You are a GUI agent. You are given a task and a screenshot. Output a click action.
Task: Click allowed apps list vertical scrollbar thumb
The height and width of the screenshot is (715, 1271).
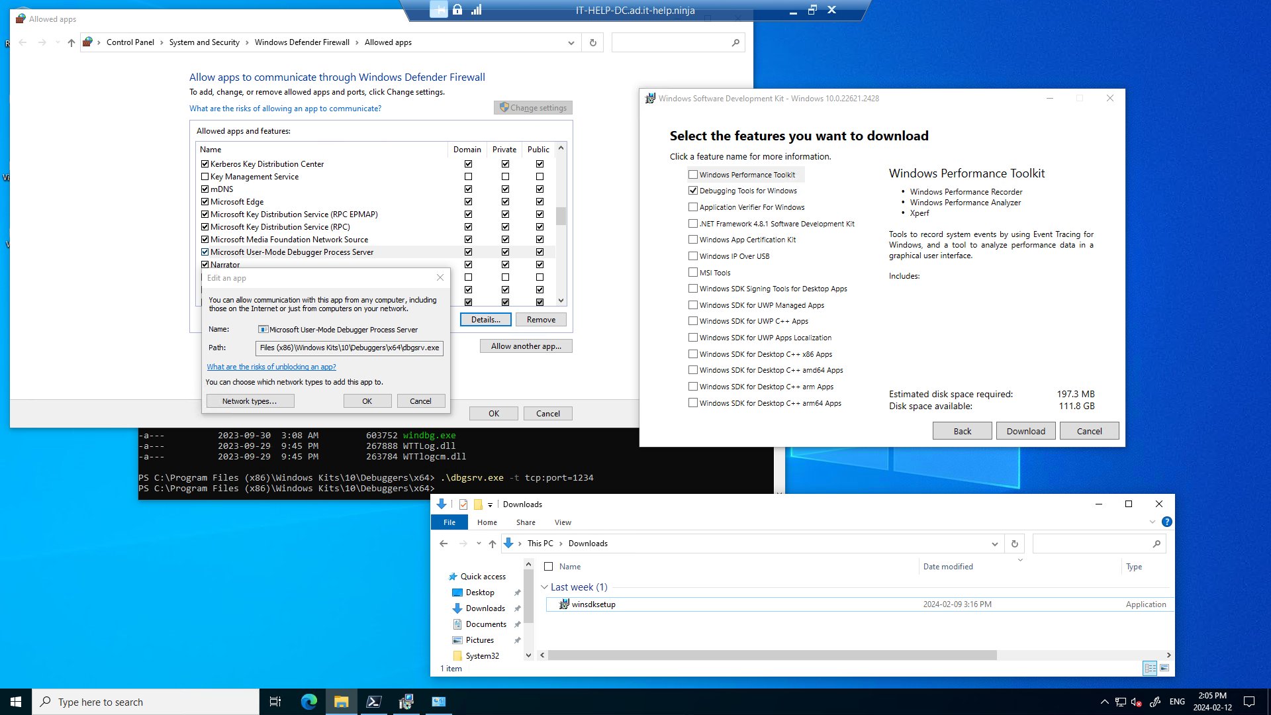coord(561,216)
